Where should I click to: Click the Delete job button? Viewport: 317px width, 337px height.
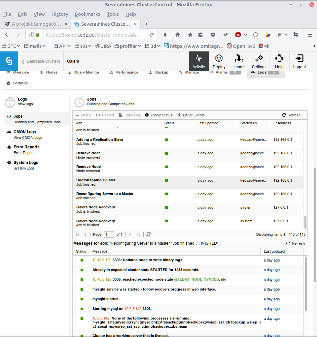pos(84,115)
